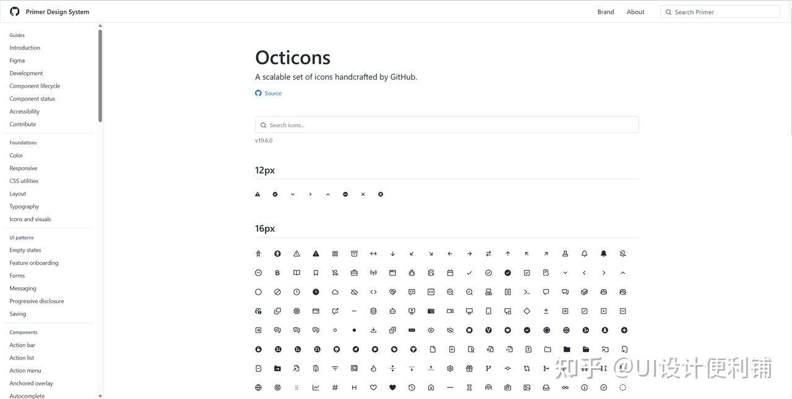Click the globe icon
This screenshot has width=792, height=399.
pos(258,388)
